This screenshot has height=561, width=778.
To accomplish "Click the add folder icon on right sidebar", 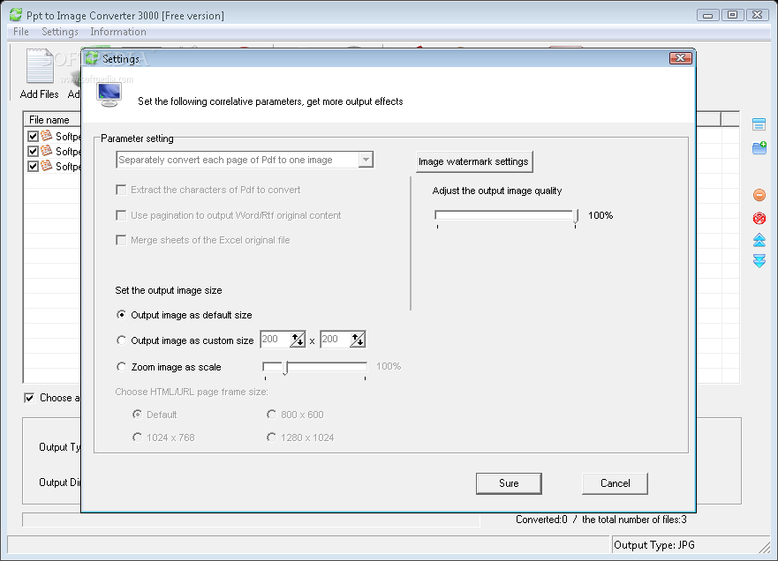I will point(759,147).
